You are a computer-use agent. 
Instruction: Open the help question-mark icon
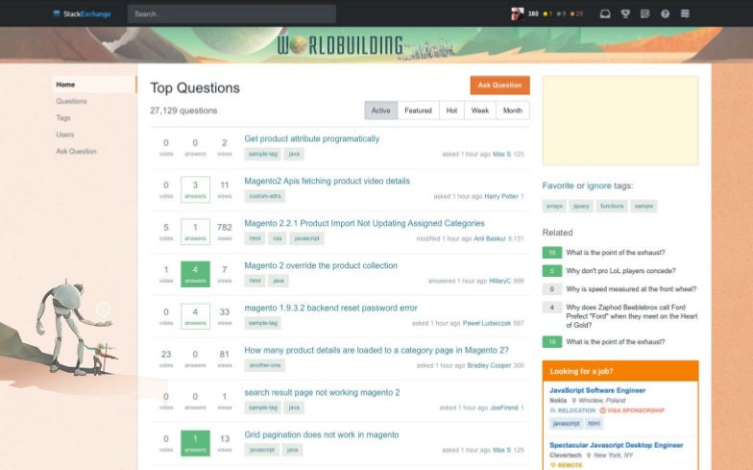pos(665,13)
